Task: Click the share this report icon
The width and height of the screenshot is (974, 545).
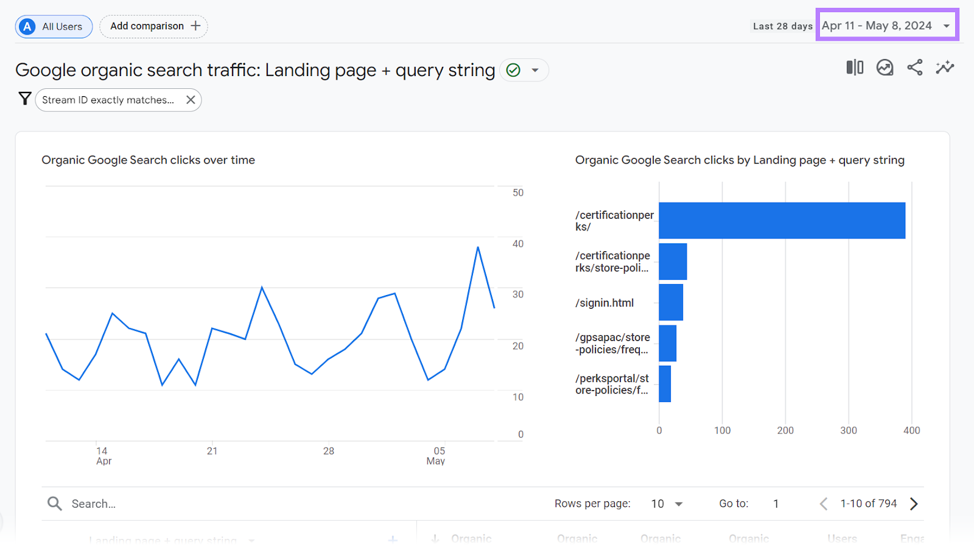Action: point(914,68)
